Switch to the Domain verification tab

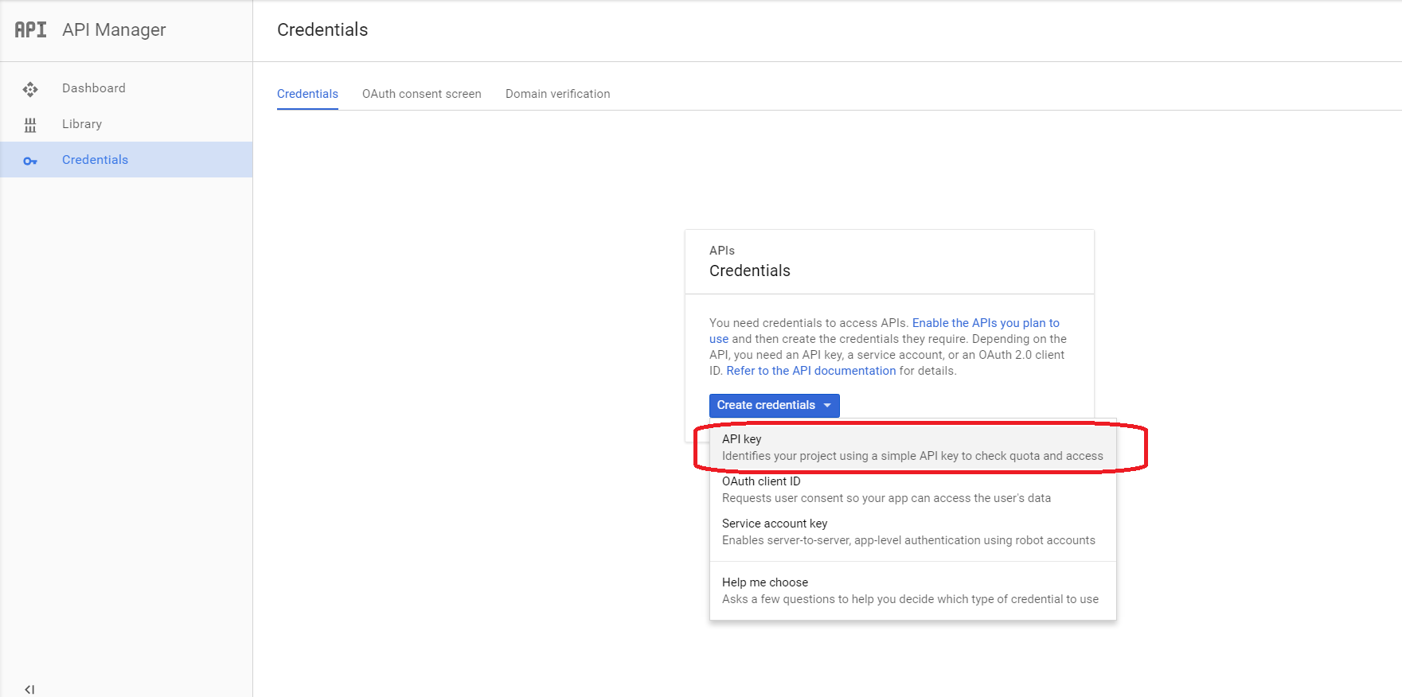[x=558, y=94]
